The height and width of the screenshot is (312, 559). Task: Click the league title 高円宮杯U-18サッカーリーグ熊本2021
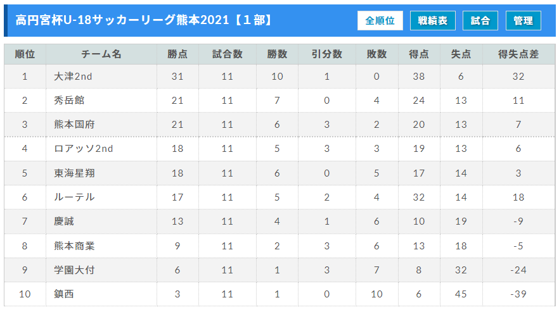pos(122,20)
